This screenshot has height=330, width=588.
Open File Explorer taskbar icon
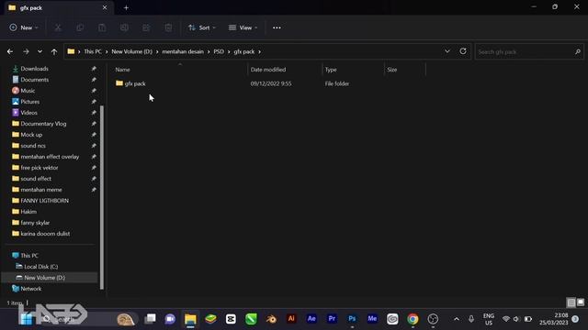coord(190,319)
